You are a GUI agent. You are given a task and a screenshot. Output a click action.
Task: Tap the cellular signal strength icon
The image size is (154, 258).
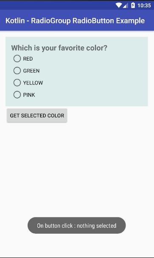(125, 6)
